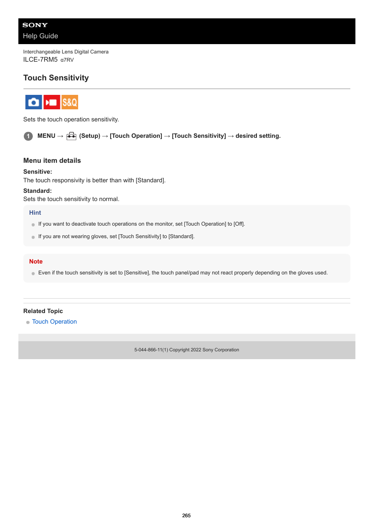
Task: Click the Sensitive setting label
Action: coord(38,172)
